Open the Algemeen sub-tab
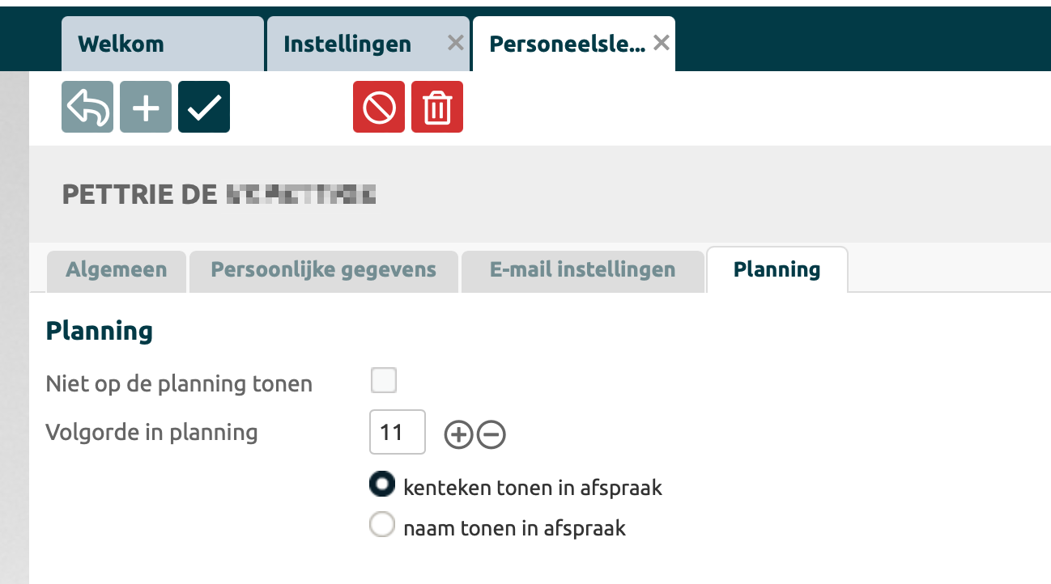This screenshot has width=1051, height=584. [117, 270]
